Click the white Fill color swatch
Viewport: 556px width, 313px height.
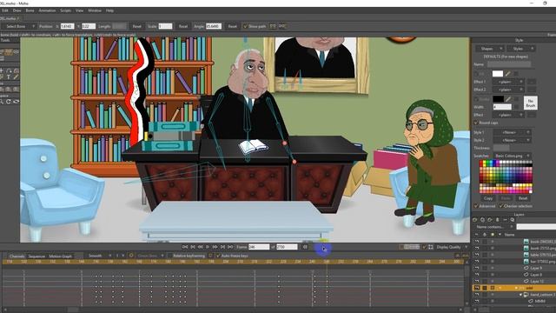click(x=498, y=73)
